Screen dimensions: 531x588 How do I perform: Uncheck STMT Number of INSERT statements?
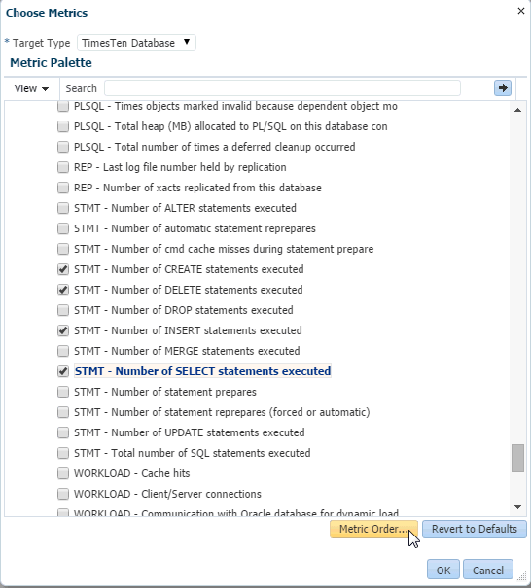point(63,330)
